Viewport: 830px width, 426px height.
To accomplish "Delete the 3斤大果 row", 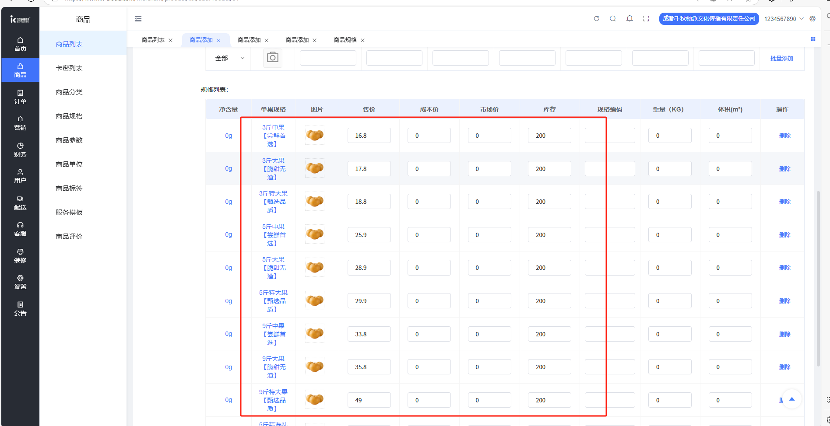I will tap(784, 169).
